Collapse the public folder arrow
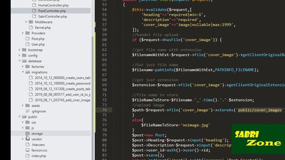The height and width of the screenshot is (160, 285). tap(20, 117)
